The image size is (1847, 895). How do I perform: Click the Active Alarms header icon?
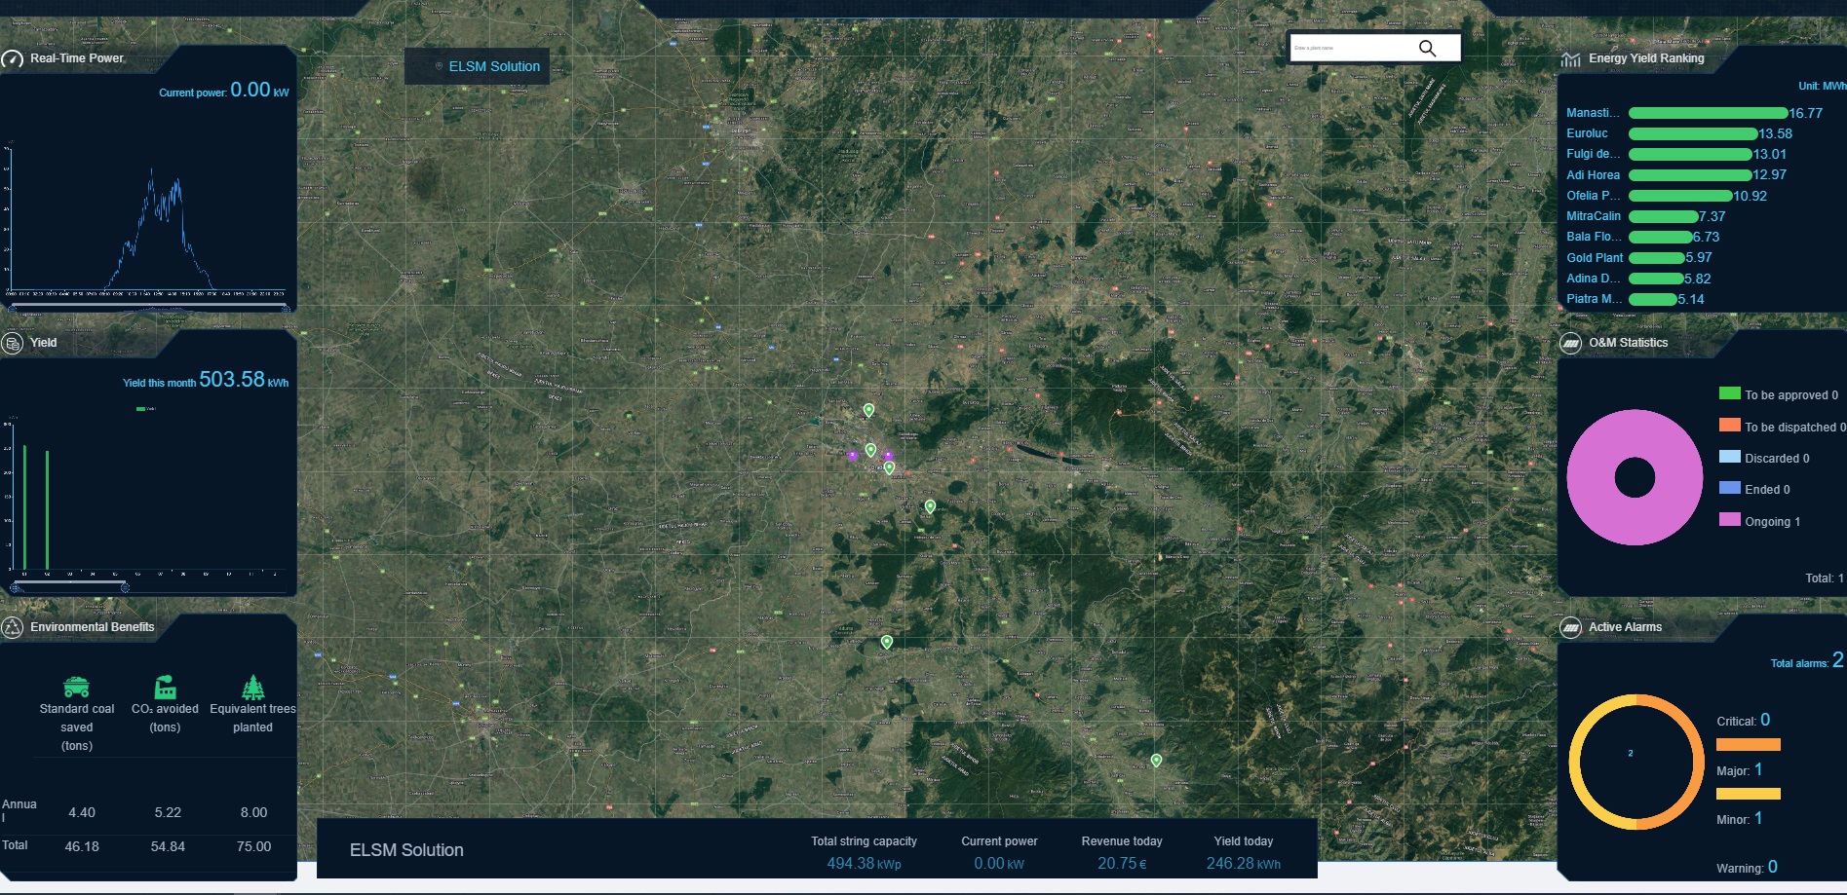pyautogui.click(x=1570, y=628)
